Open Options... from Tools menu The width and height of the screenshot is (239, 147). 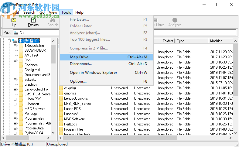(106, 81)
